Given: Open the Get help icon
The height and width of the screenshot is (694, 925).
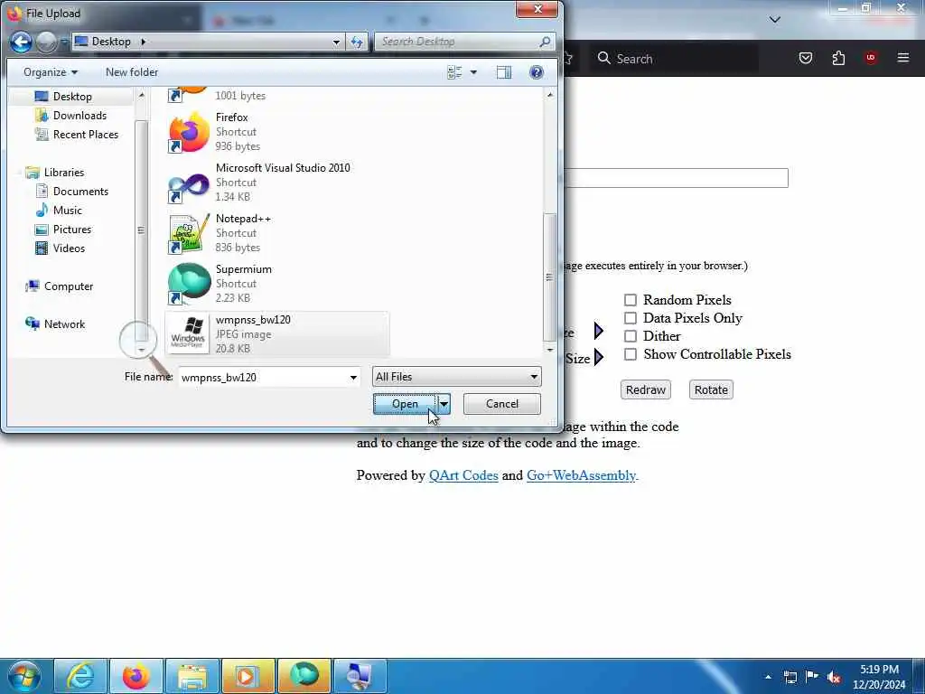Looking at the screenshot, I should [537, 72].
